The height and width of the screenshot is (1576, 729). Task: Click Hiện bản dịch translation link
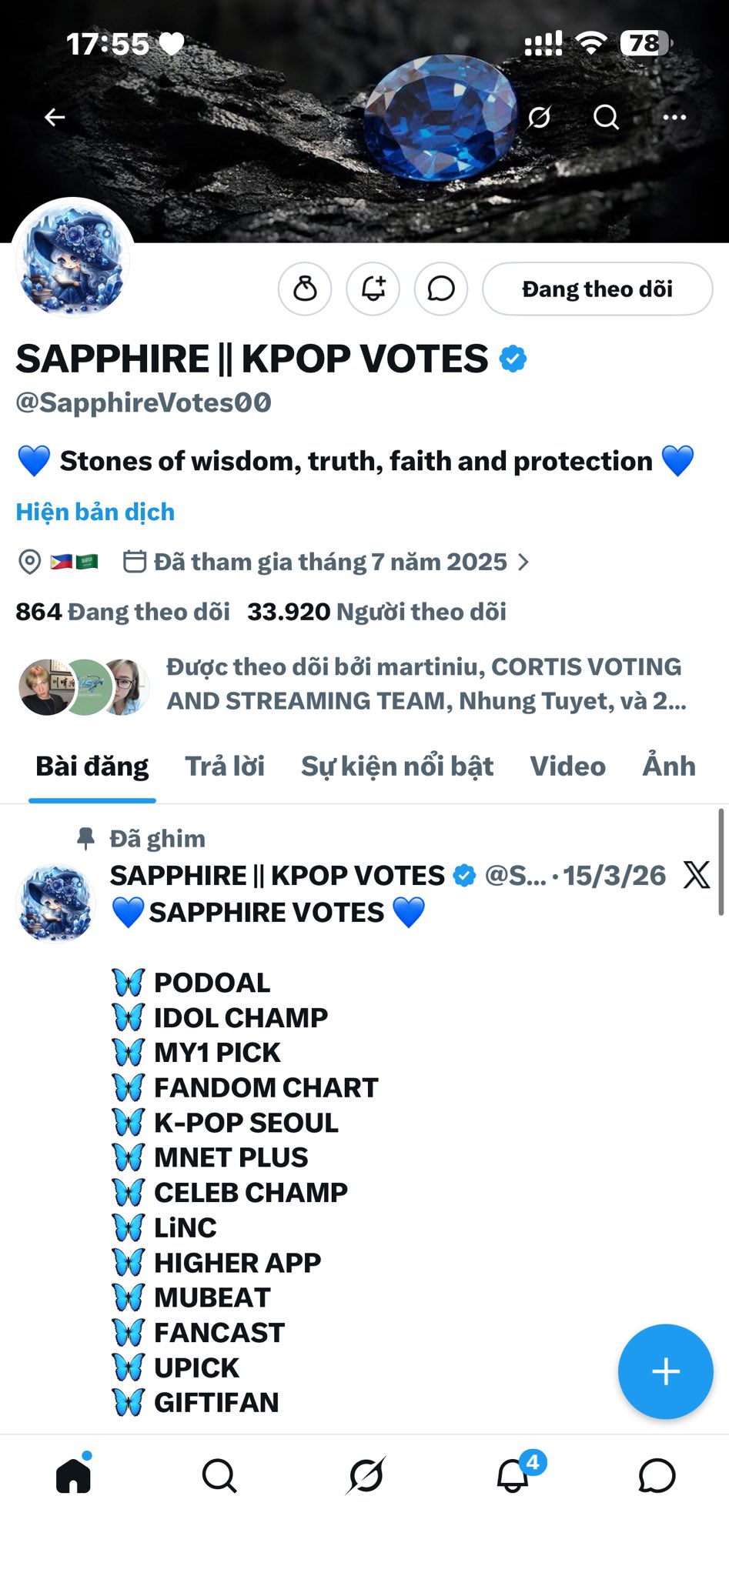(x=95, y=513)
